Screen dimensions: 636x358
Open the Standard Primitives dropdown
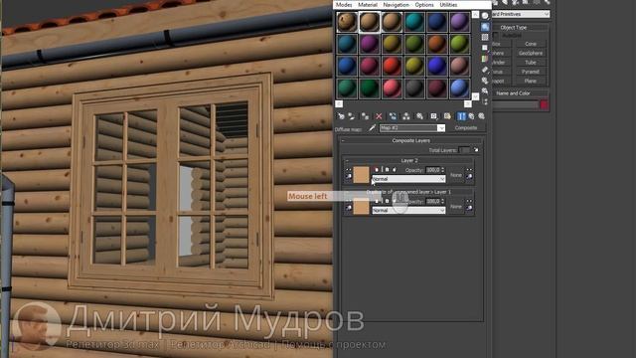(520, 14)
